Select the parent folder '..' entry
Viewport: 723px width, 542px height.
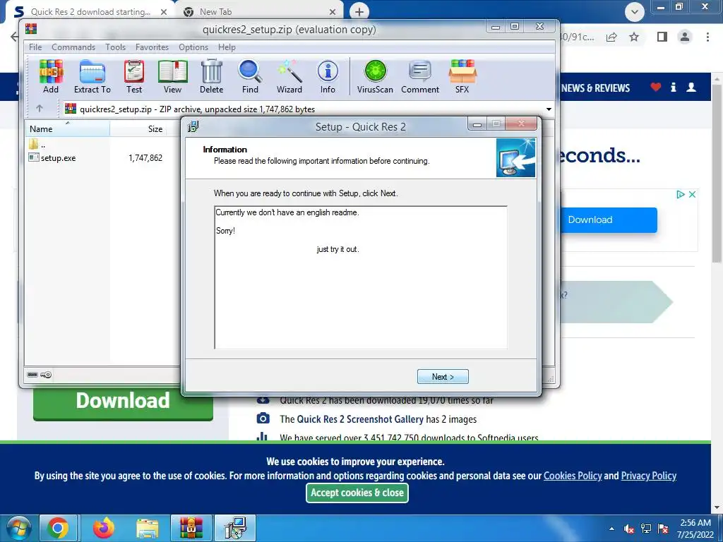(37, 144)
